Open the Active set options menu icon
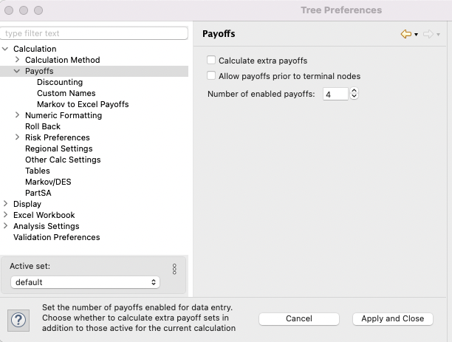Screen dimensions: 452x342 [x=174, y=269]
